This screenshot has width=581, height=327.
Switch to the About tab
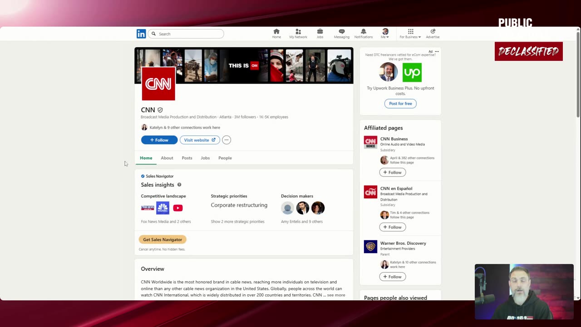coord(167,158)
